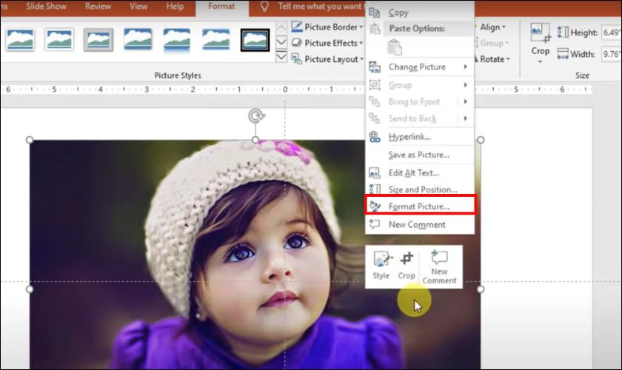Click the ribbon Crop tool icon
This screenshot has height=370, width=622.
tap(541, 33)
